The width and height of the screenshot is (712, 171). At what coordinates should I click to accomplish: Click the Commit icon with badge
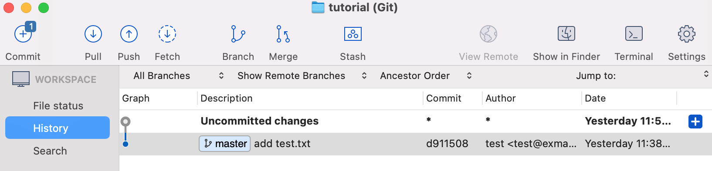[24, 33]
